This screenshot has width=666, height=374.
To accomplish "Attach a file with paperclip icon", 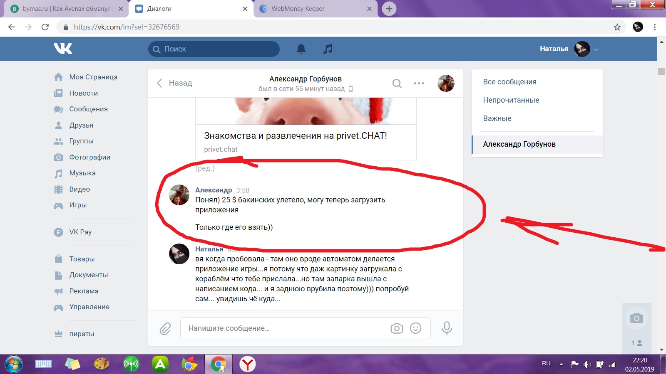I will pyautogui.click(x=165, y=329).
